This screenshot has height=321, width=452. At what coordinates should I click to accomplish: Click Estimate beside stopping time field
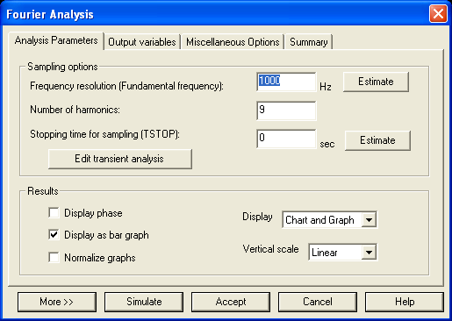[x=377, y=140]
